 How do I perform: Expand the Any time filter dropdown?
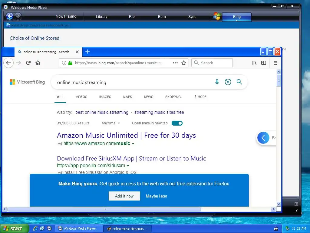111,123
